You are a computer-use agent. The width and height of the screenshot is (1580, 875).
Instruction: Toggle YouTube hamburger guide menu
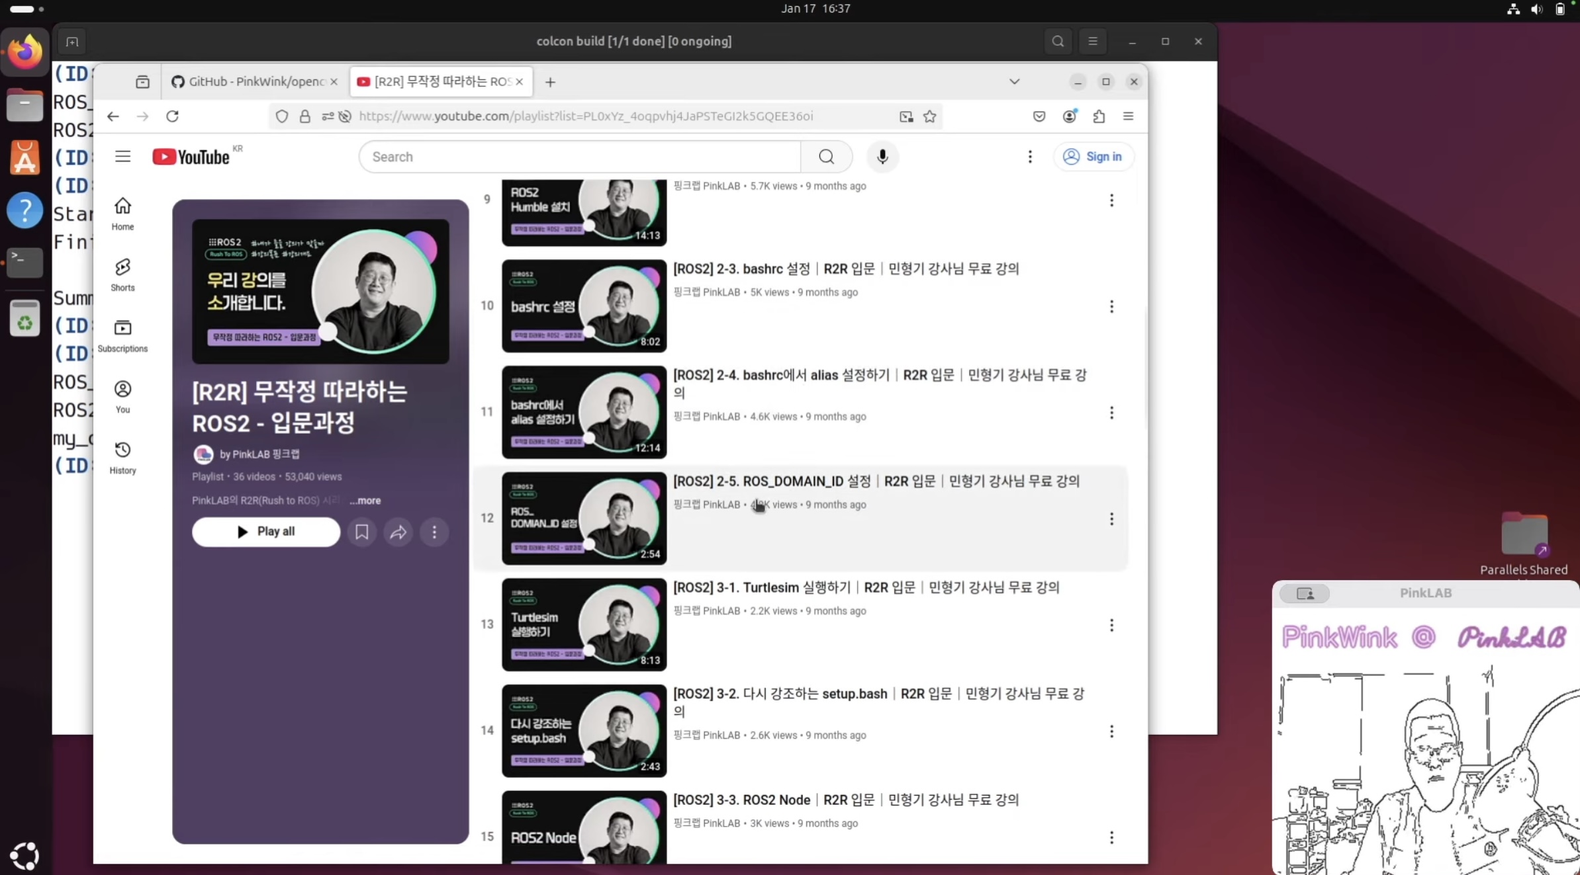[x=122, y=157]
